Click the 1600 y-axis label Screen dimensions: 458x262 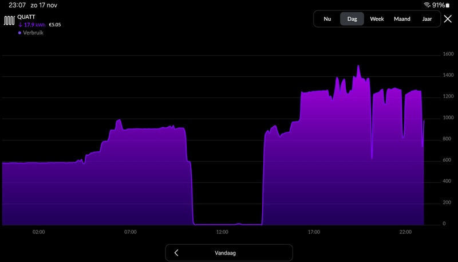pos(448,54)
